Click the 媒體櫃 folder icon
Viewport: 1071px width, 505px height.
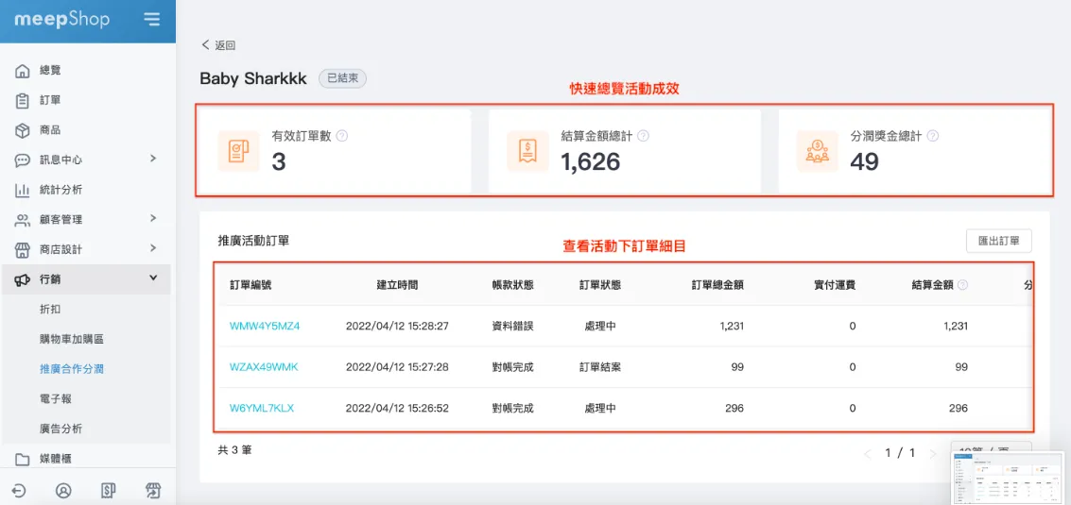coord(23,460)
